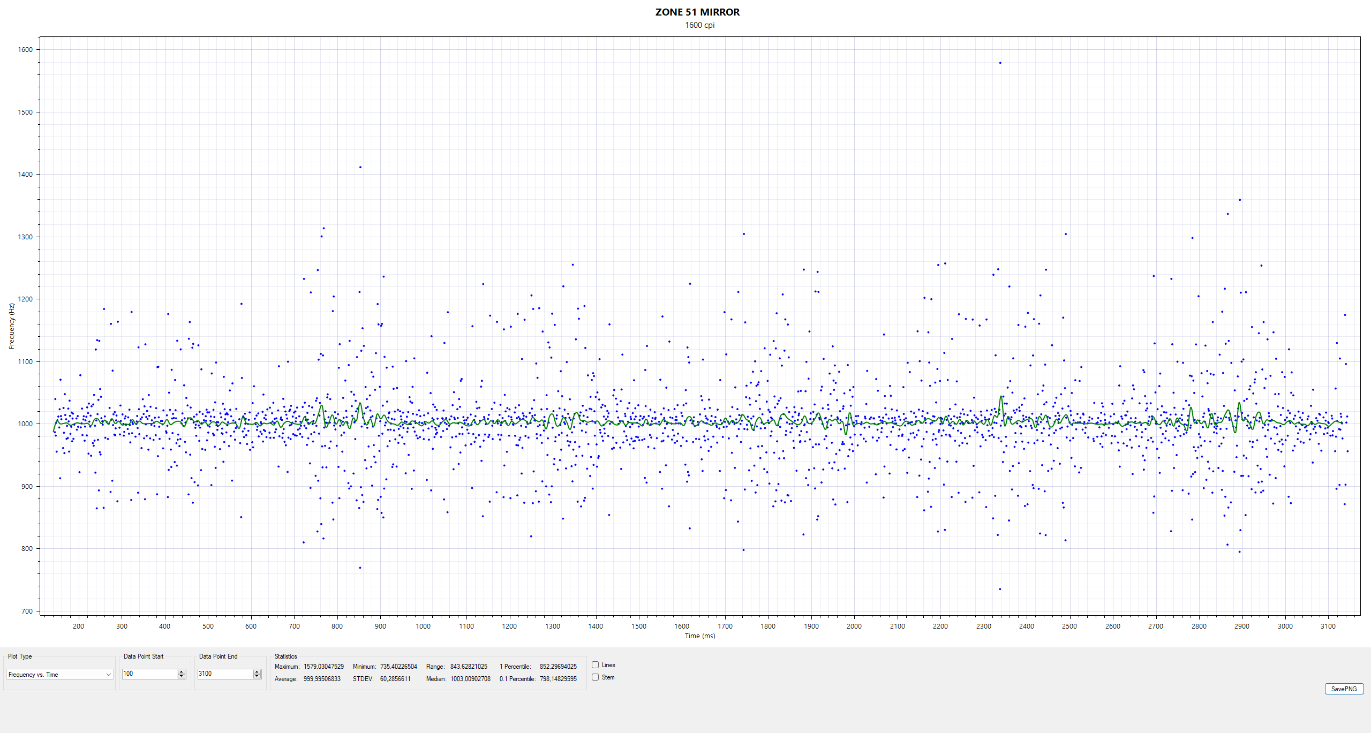Screen dimensions: 1371x733
Task: Select the 0.1 Percentile value 798,14829595
Action: (558, 679)
